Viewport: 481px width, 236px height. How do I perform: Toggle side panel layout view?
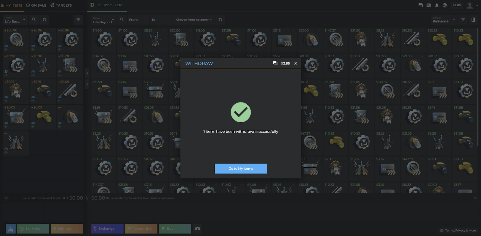[x=473, y=20]
